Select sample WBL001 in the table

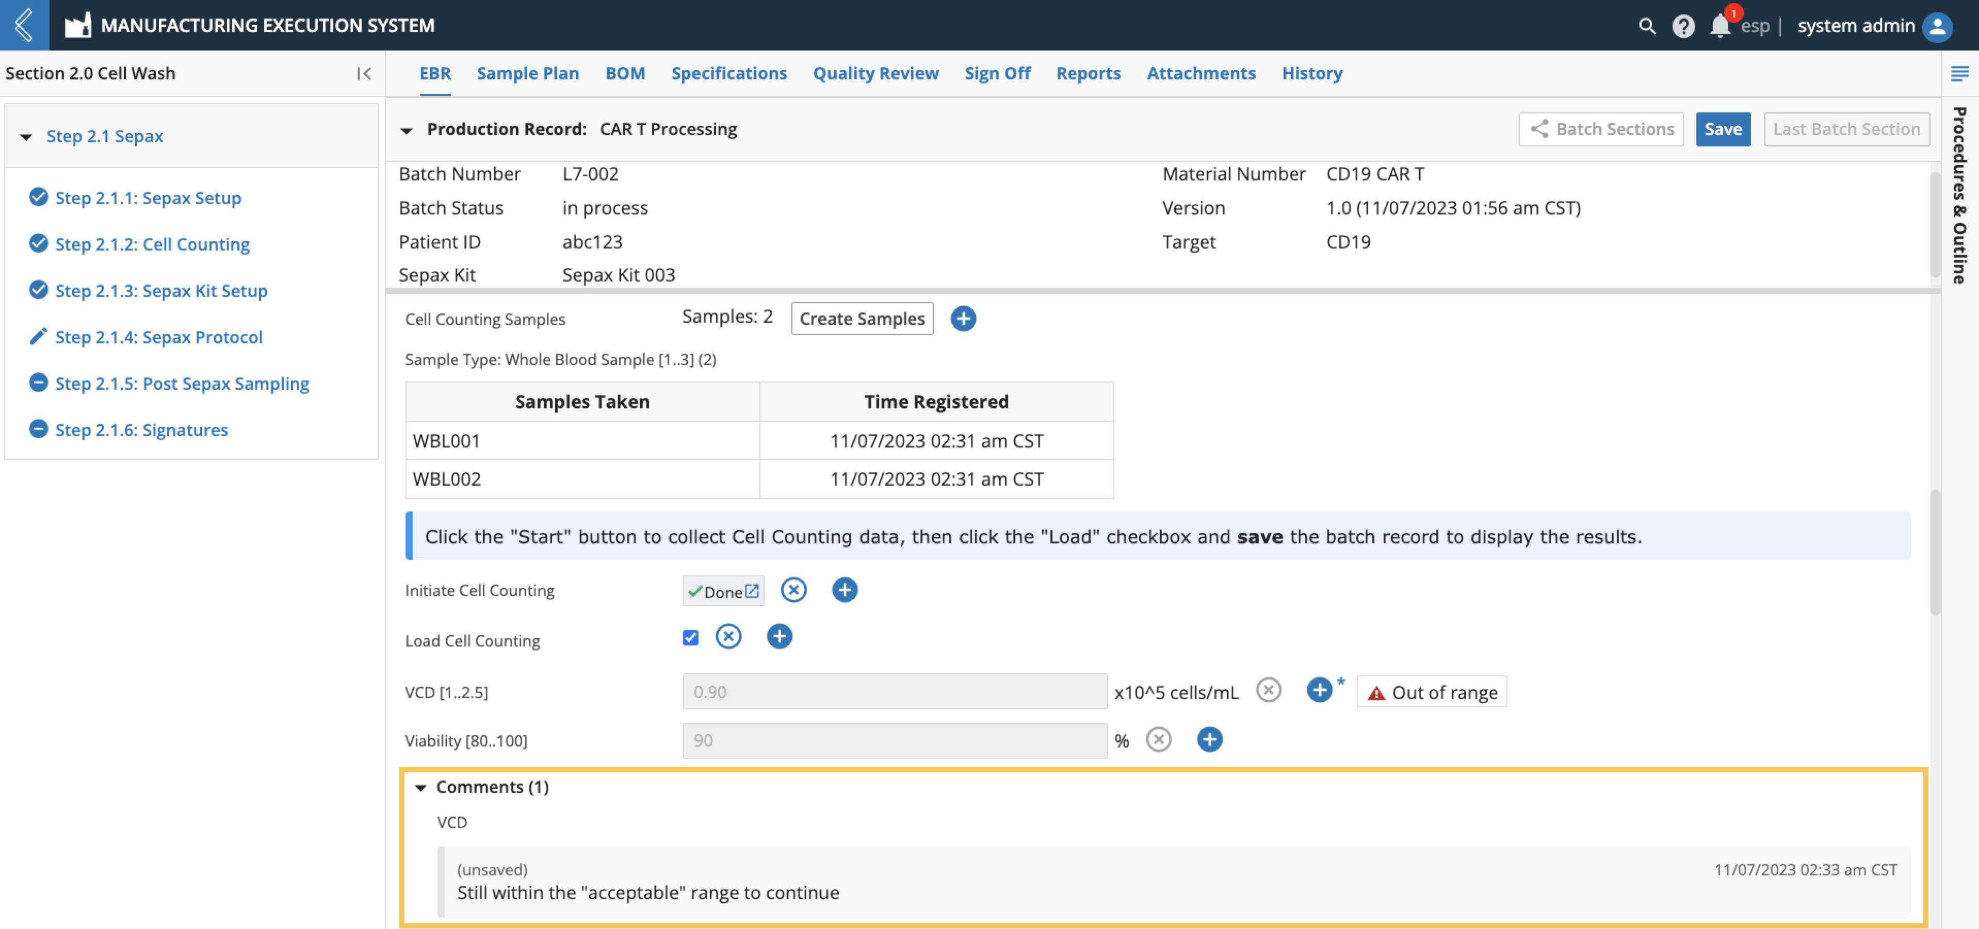(x=446, y=441)
